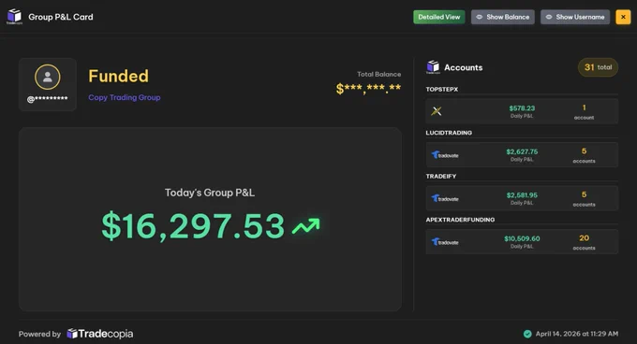Open the Copy Trading Group link
This screenshot has height=344, width=637.
click(125, 97)
